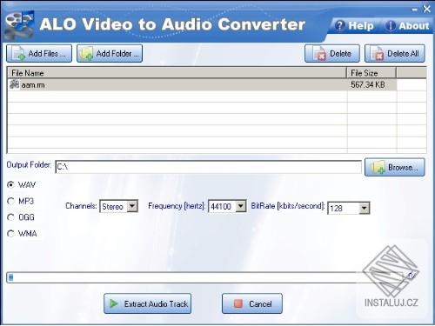The width and height of the screenshot is (435, 326).
Task: Close the converter window
Action: (427, 9)
